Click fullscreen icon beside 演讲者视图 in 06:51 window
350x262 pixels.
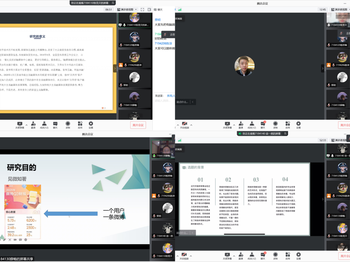pyautogui.click(x=142, y=10)
